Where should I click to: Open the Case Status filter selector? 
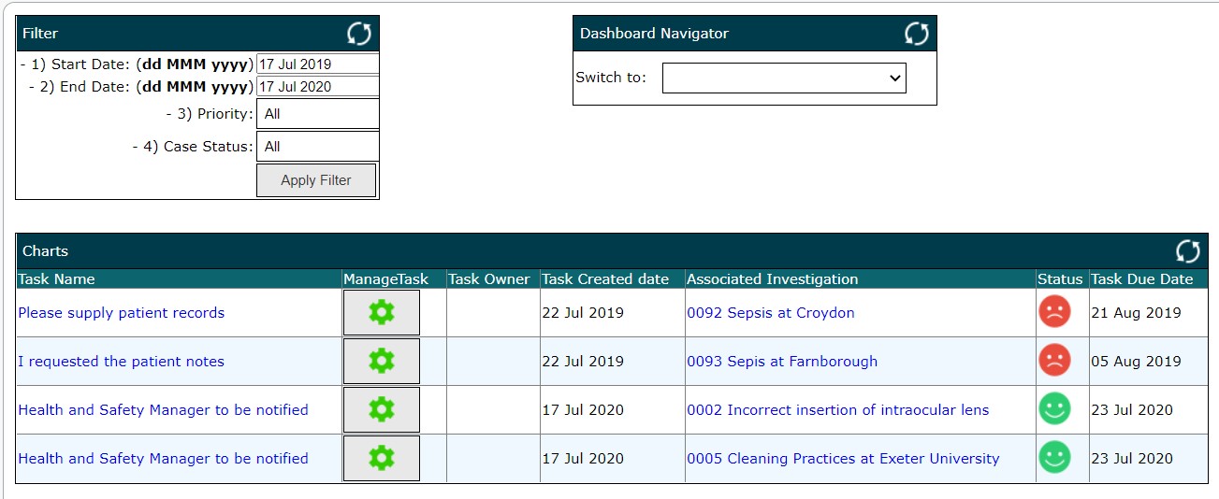coord(317,147)
